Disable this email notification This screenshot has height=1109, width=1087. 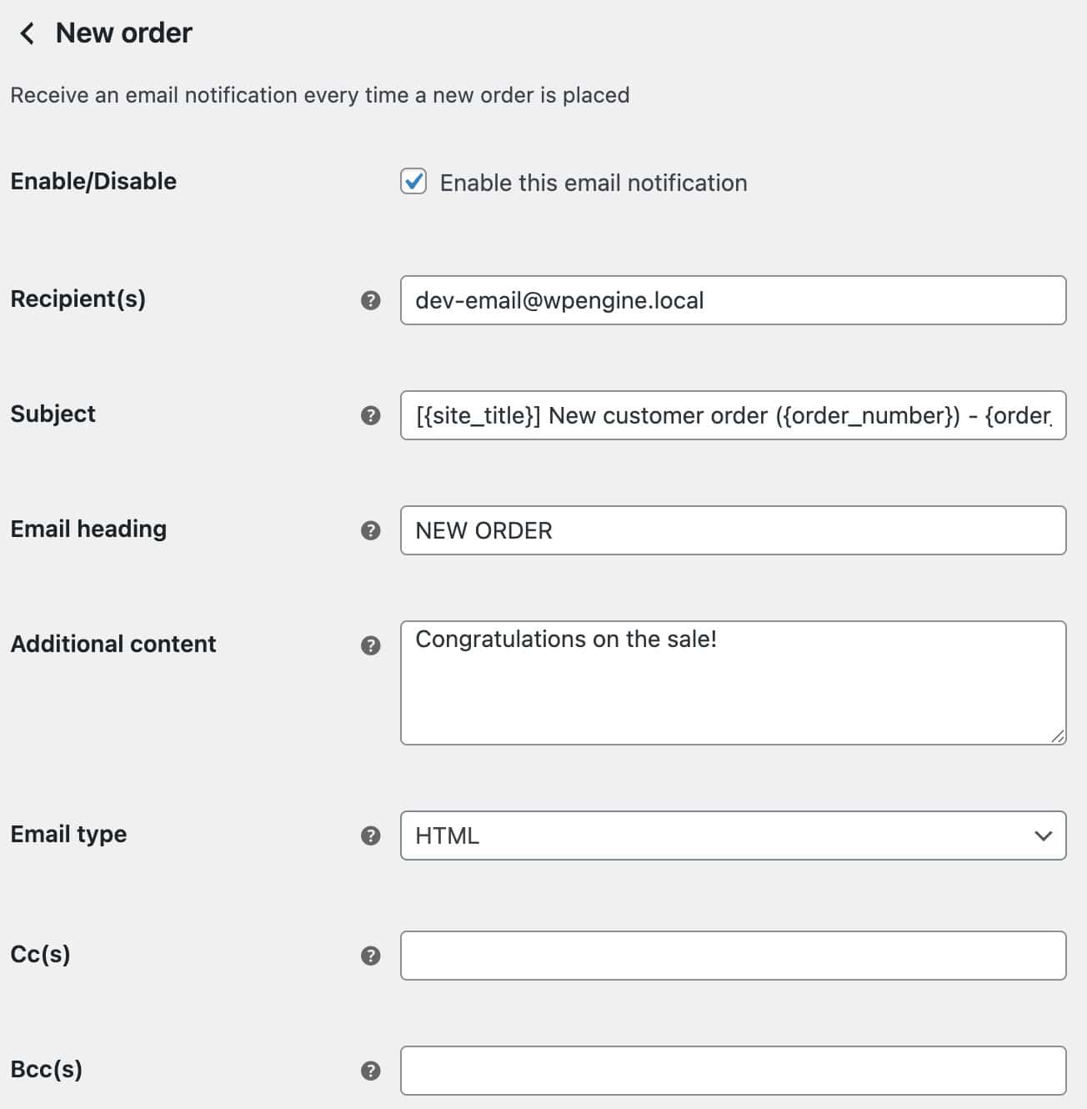pos(414,182)
